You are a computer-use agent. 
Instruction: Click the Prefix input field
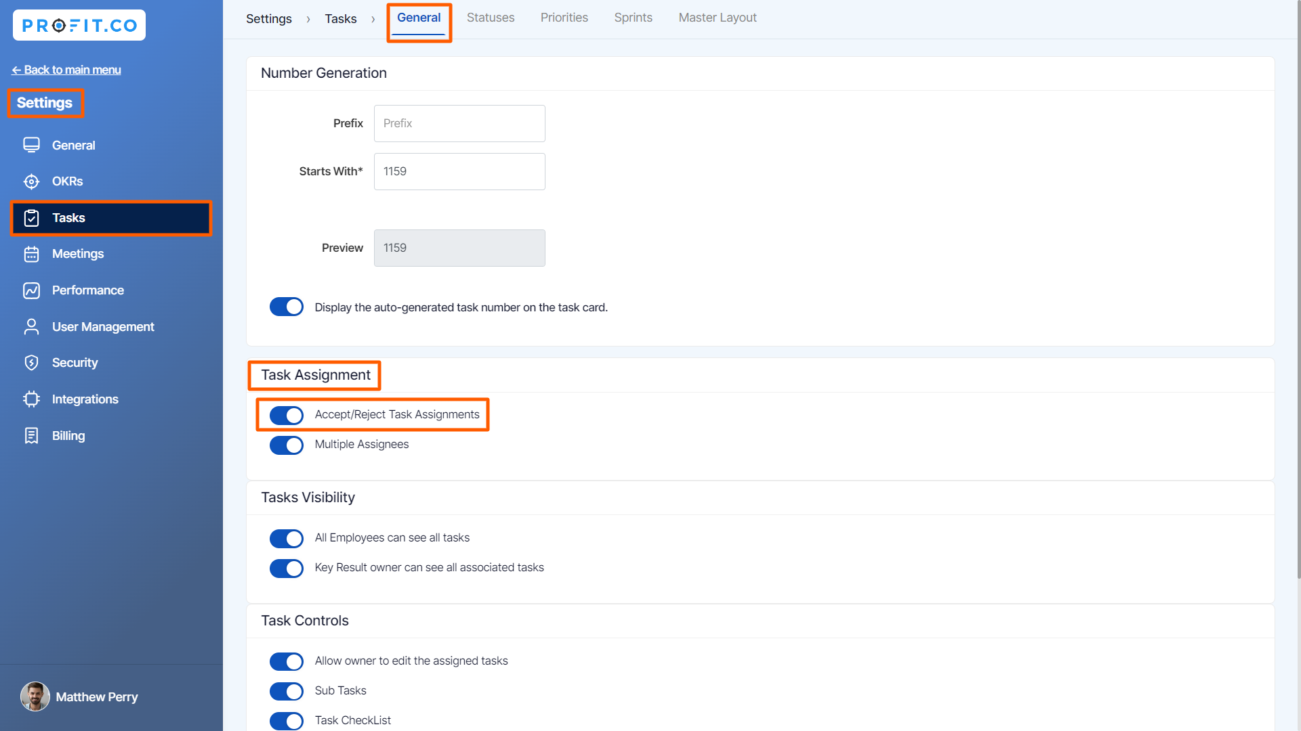(459, 123)
